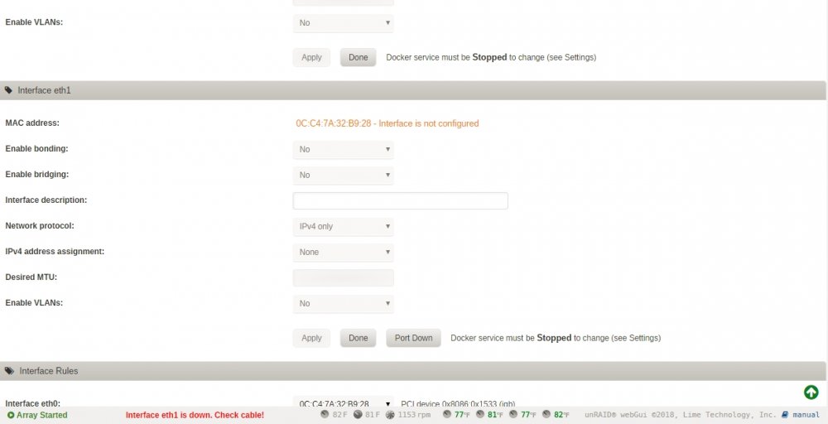Open the IPv4 address assignment dropdown
Image resolution: width=828 pixels, height=424 pixels.
[344, 252]
